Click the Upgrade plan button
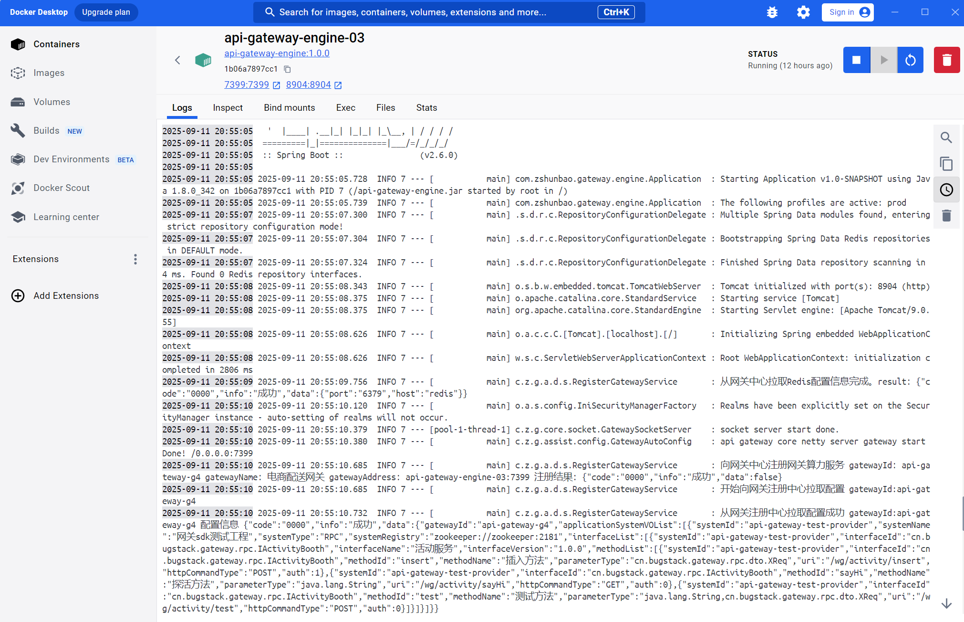 tap(106, 12)
